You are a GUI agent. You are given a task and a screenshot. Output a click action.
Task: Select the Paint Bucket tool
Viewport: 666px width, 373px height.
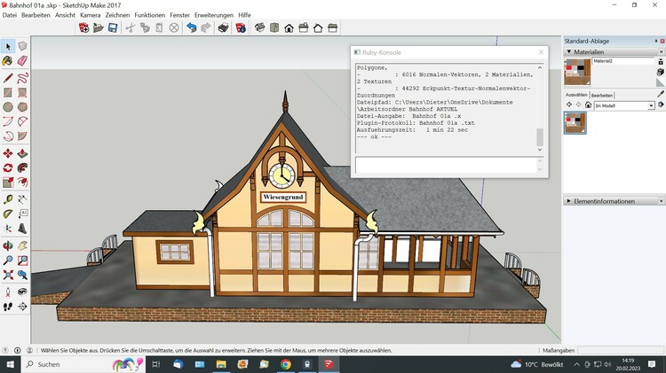8,61
